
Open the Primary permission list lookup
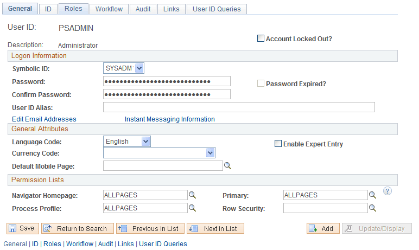tap(372, 195)
